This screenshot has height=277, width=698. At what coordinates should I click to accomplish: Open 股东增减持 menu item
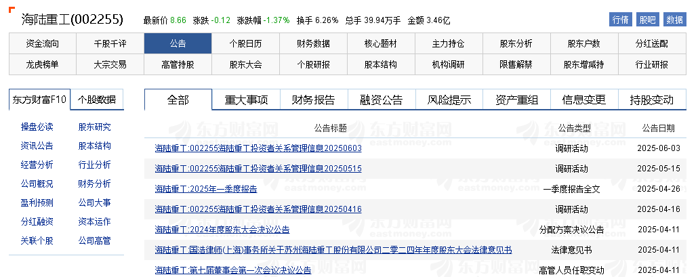click(583, 64)
